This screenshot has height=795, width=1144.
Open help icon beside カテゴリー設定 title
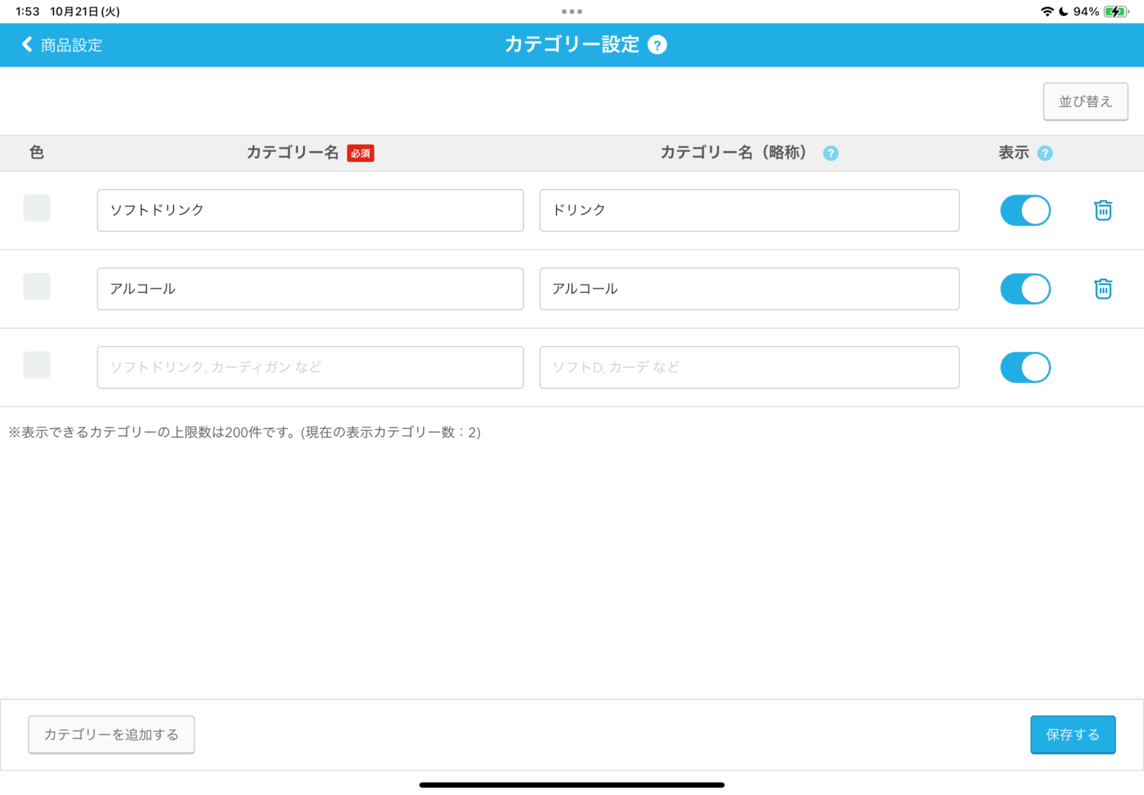(x=657, y=45)
